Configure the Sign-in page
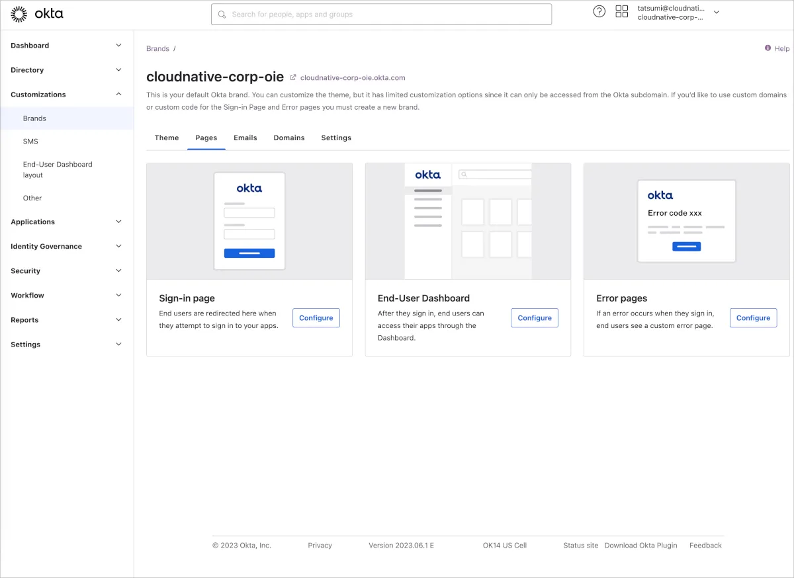The width and height of the screenshot is (794, 578). [316, 318]
